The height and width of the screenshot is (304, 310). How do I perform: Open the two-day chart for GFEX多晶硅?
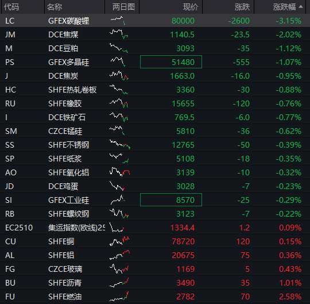[118, 62]
